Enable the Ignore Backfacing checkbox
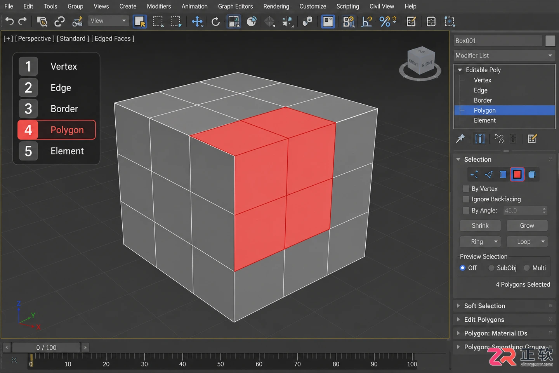This screenshot has width=559, height=373. tap(466, 199)
